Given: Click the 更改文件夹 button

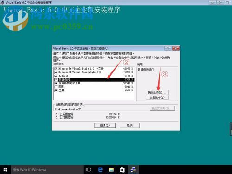Looking at the screenshot, I should (162, 108).
